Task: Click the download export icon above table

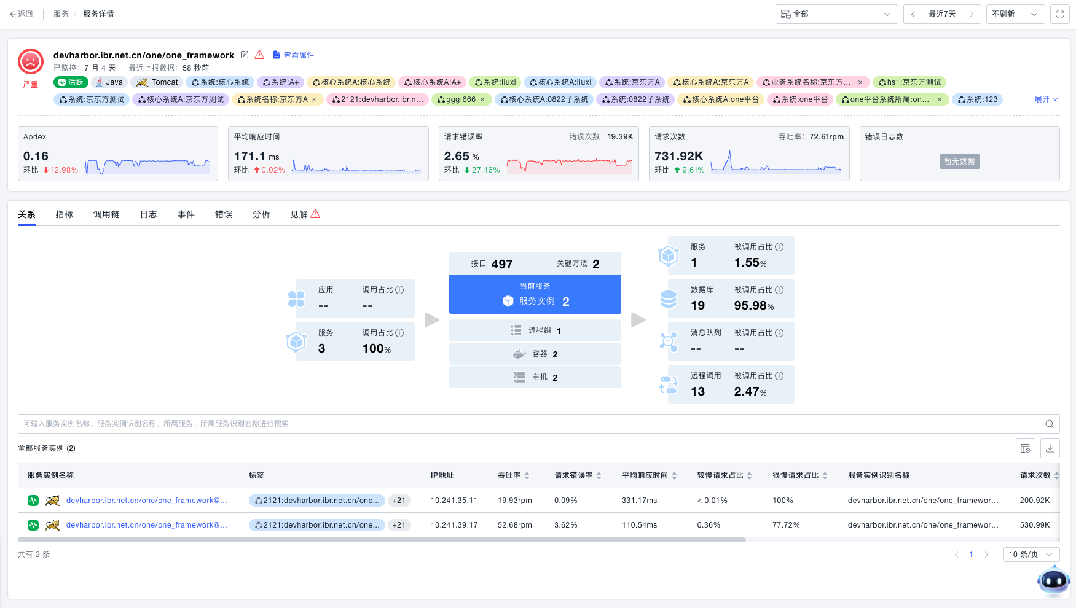Action: point(1050,448)
